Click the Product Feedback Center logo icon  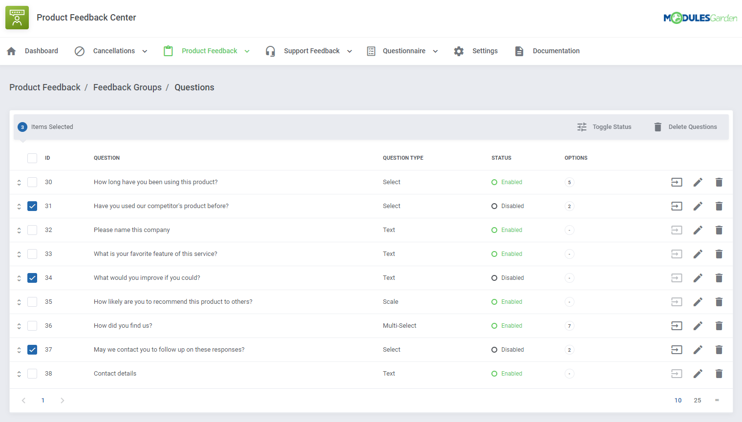point(17,17)
